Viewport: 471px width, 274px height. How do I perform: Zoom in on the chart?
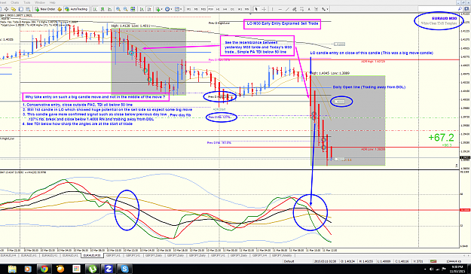(118, 9)
